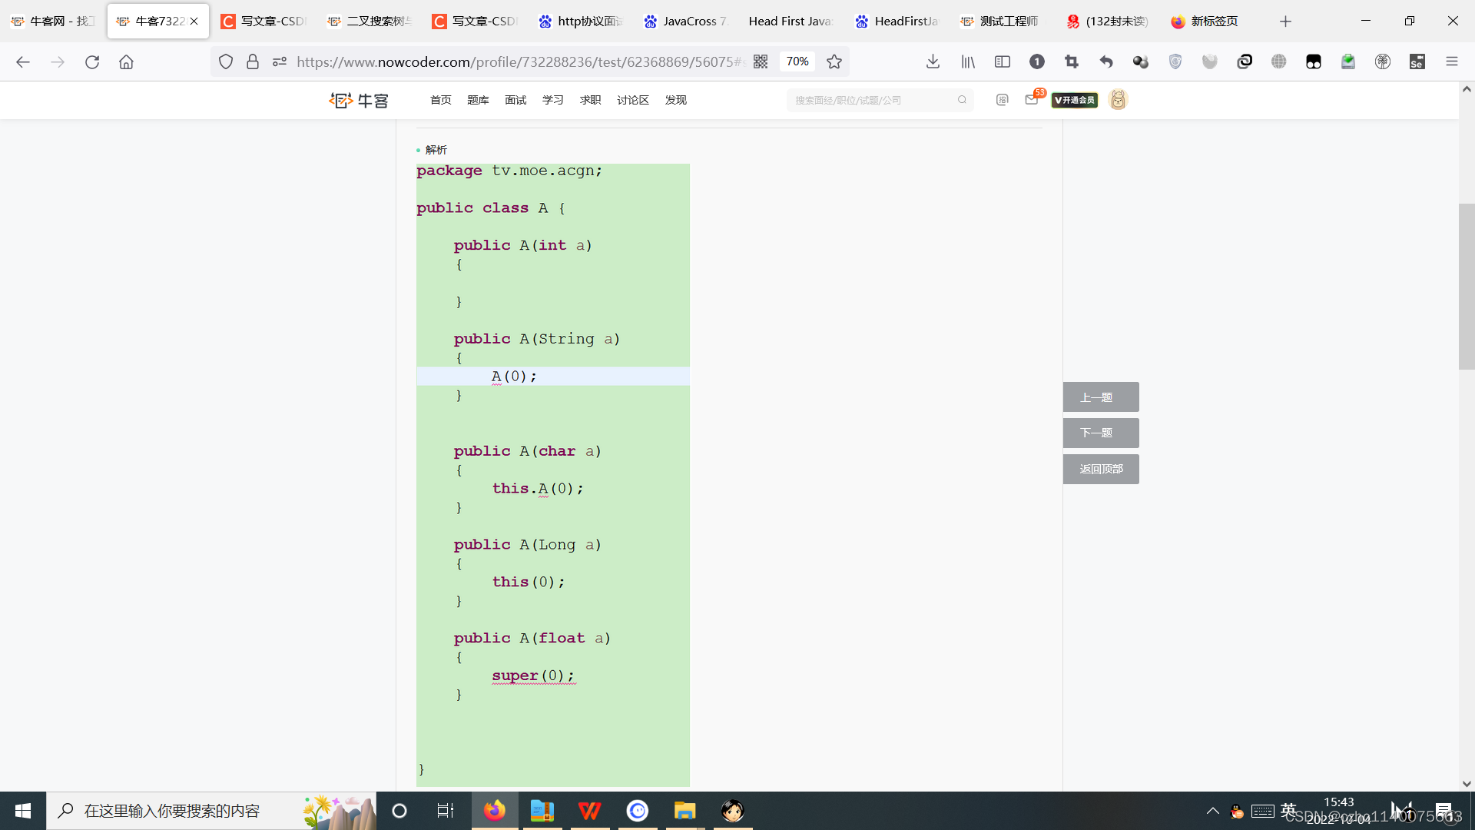
Task: Click the undo arrow toolbar icon
Action: coord(1106,61)
